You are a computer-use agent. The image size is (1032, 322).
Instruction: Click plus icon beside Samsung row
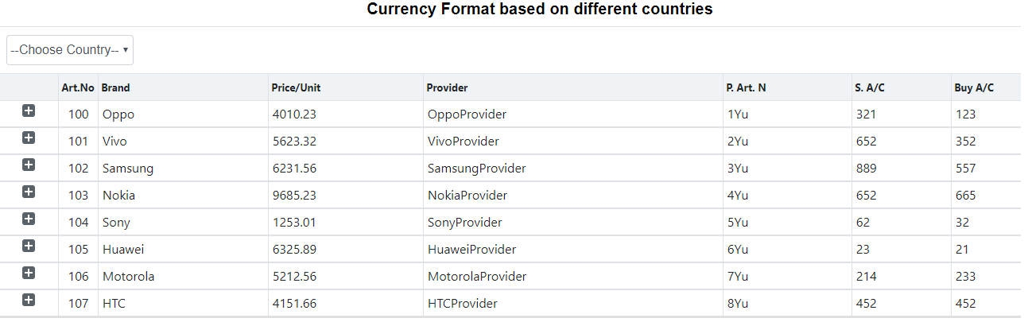(x=29, y=165)
